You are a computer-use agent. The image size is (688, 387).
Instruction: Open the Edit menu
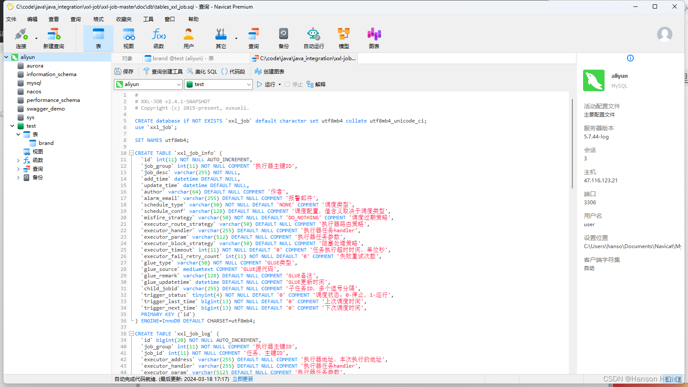coord(32,19)
